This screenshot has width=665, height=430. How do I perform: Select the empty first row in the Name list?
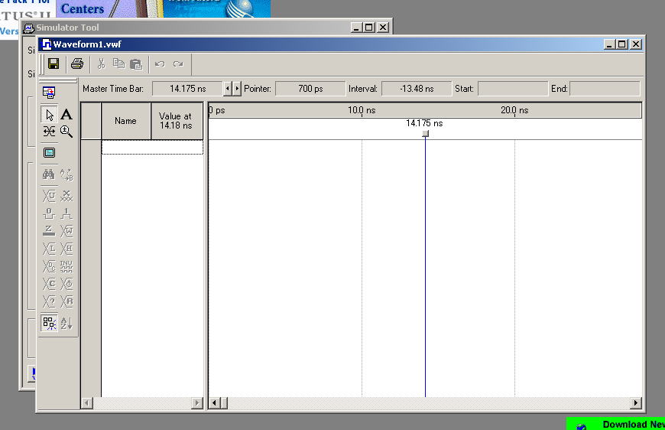[152, 148]
